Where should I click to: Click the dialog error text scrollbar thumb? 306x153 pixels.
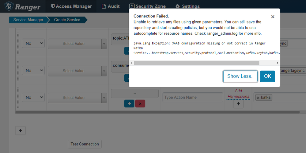point(197,63)
